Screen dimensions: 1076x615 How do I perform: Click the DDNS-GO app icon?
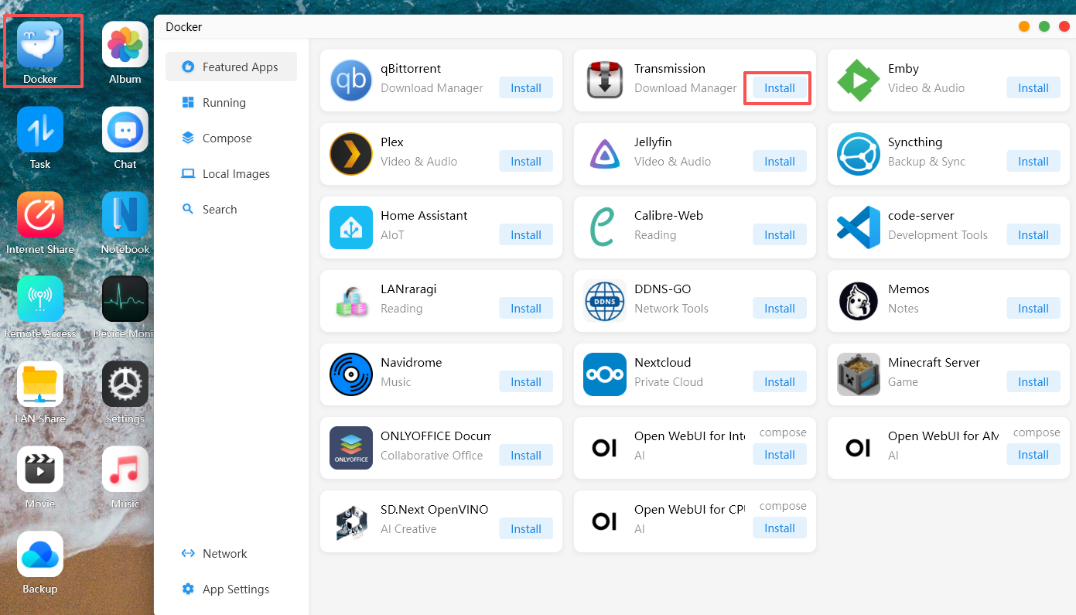point(605,301)
